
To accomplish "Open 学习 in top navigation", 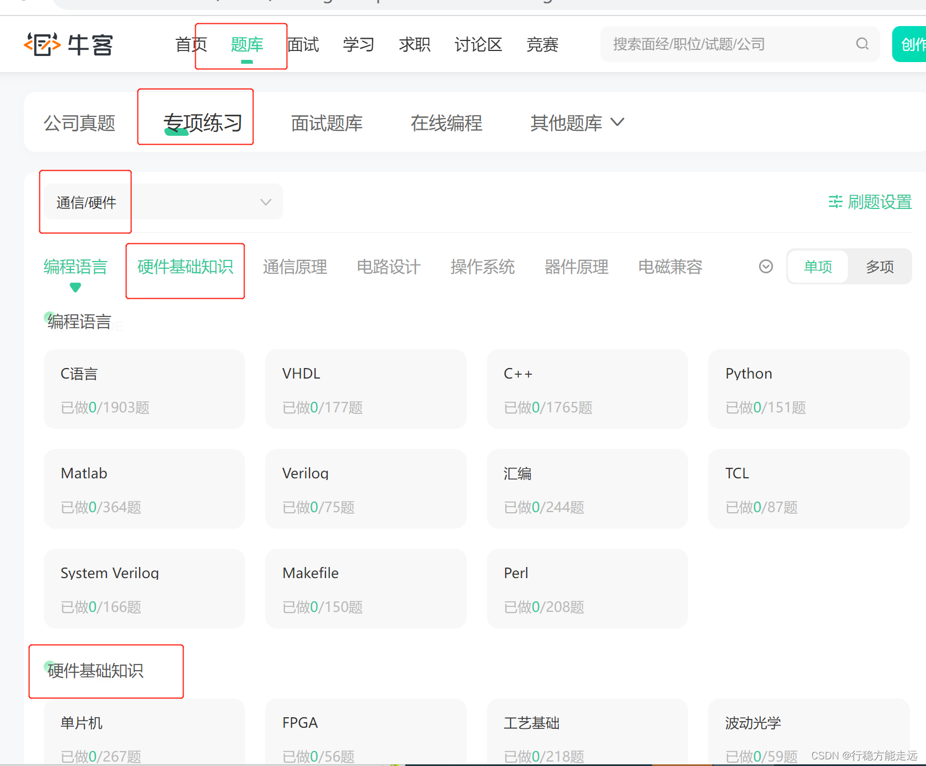I will coord(359,44).
